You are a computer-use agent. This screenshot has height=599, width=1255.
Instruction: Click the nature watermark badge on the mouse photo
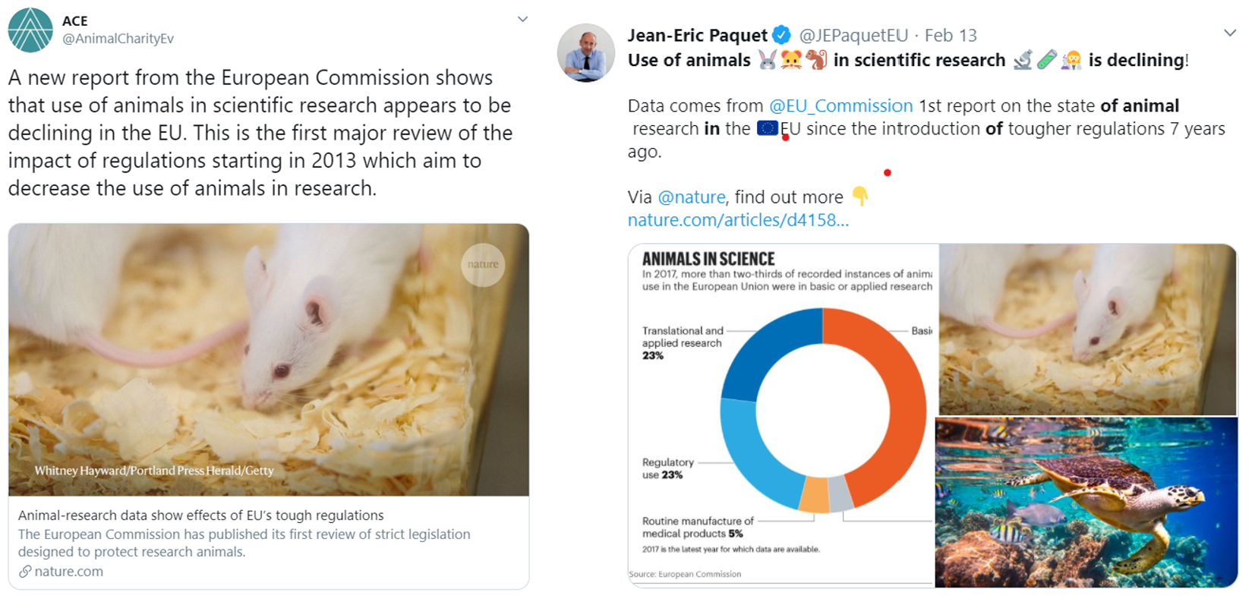pyautogui.click(x=483, y=264)
